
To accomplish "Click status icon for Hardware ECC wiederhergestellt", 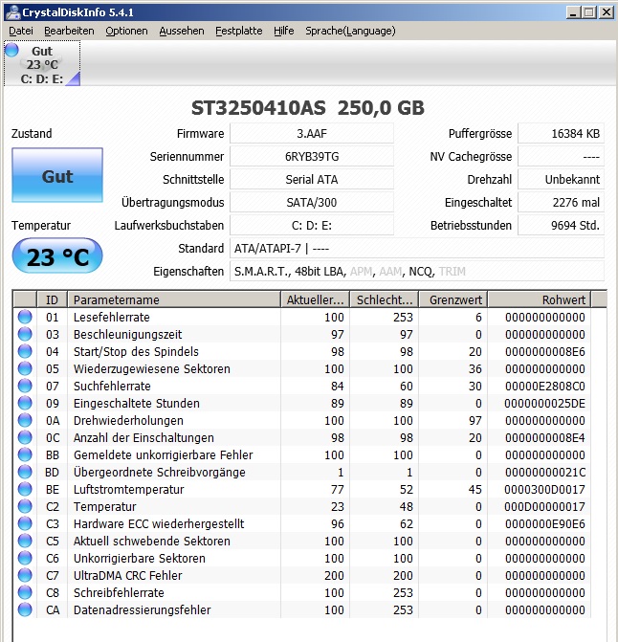I will pyautogui.click(x=25, y=523).
